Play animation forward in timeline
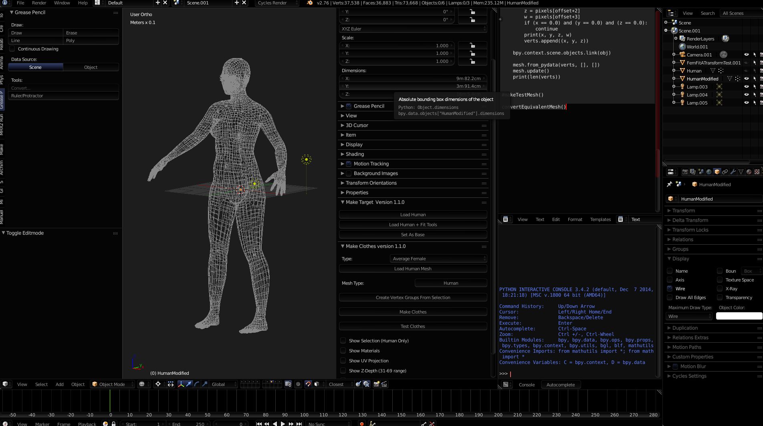Screen dimensions: 763x426 pos(283,424)
